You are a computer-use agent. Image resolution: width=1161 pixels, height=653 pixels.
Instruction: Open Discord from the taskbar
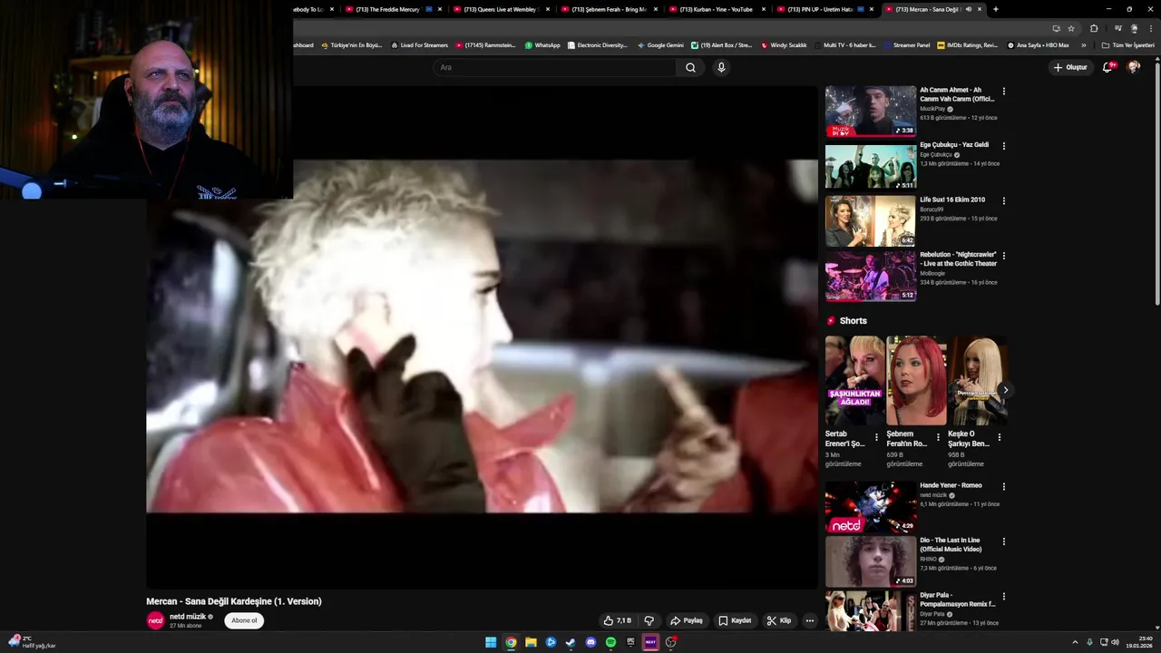tap(590, 642)
